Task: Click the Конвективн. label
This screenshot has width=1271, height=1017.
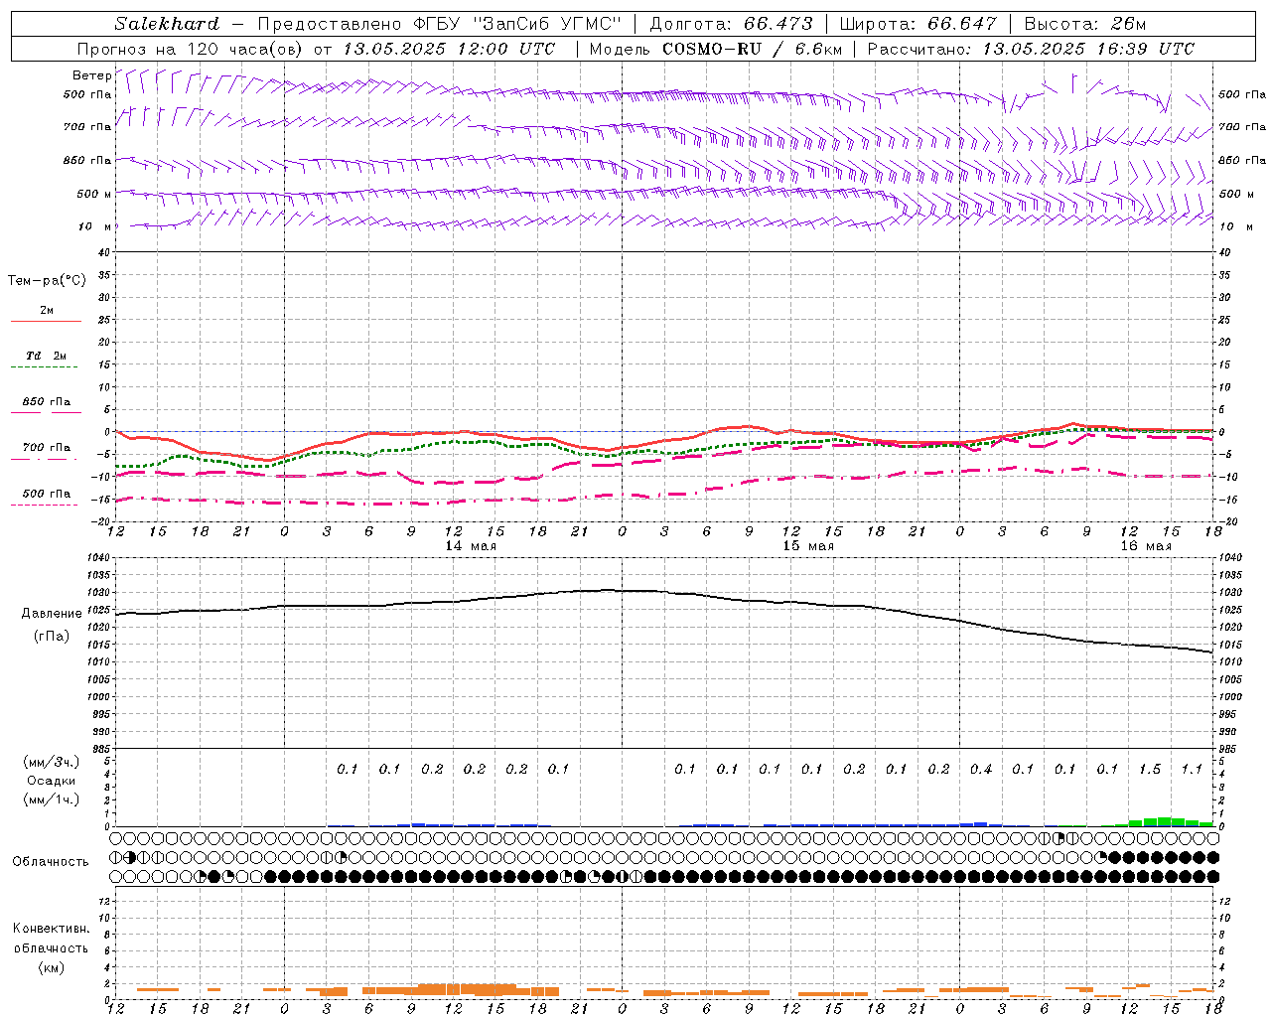Action: (51, 929)
